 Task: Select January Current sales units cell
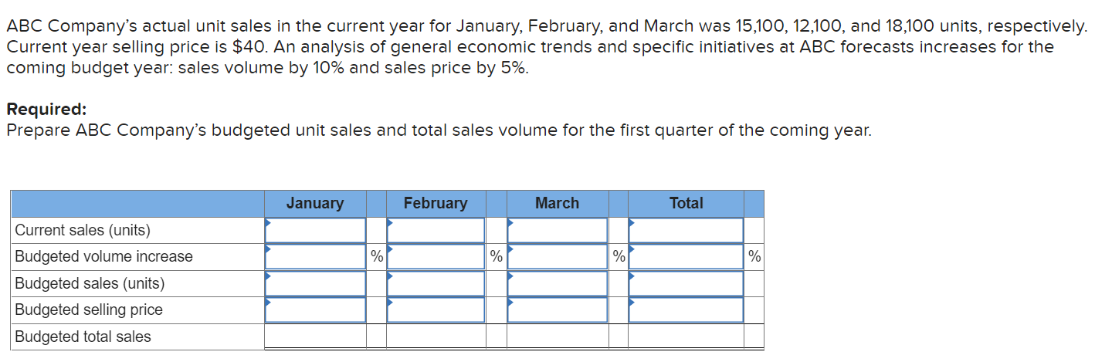315,230
